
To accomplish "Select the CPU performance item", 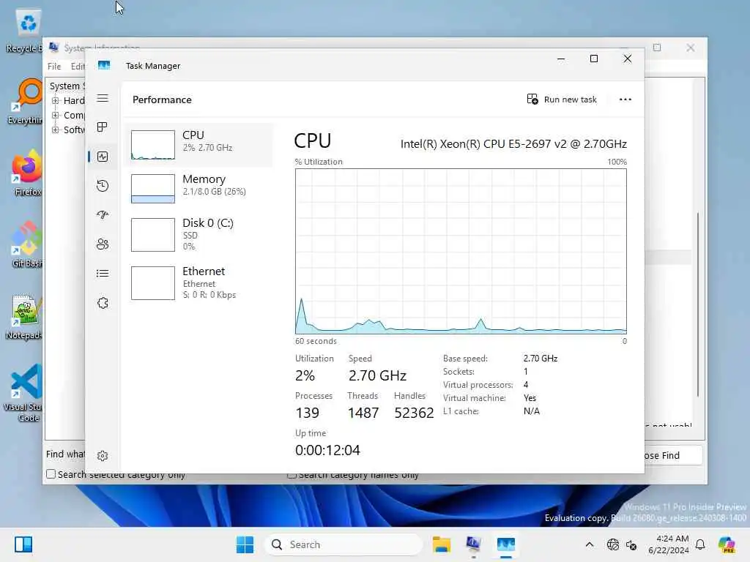I will click(199, 145).
